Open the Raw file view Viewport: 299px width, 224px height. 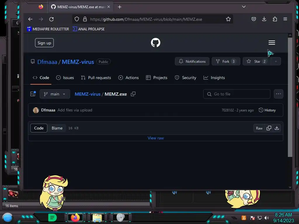click(259, 128)
